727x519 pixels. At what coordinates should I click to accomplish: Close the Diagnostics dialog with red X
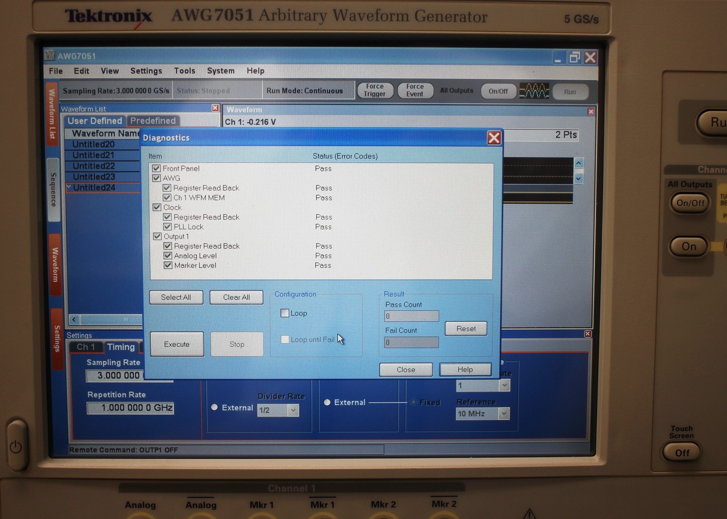pos(494,138)
